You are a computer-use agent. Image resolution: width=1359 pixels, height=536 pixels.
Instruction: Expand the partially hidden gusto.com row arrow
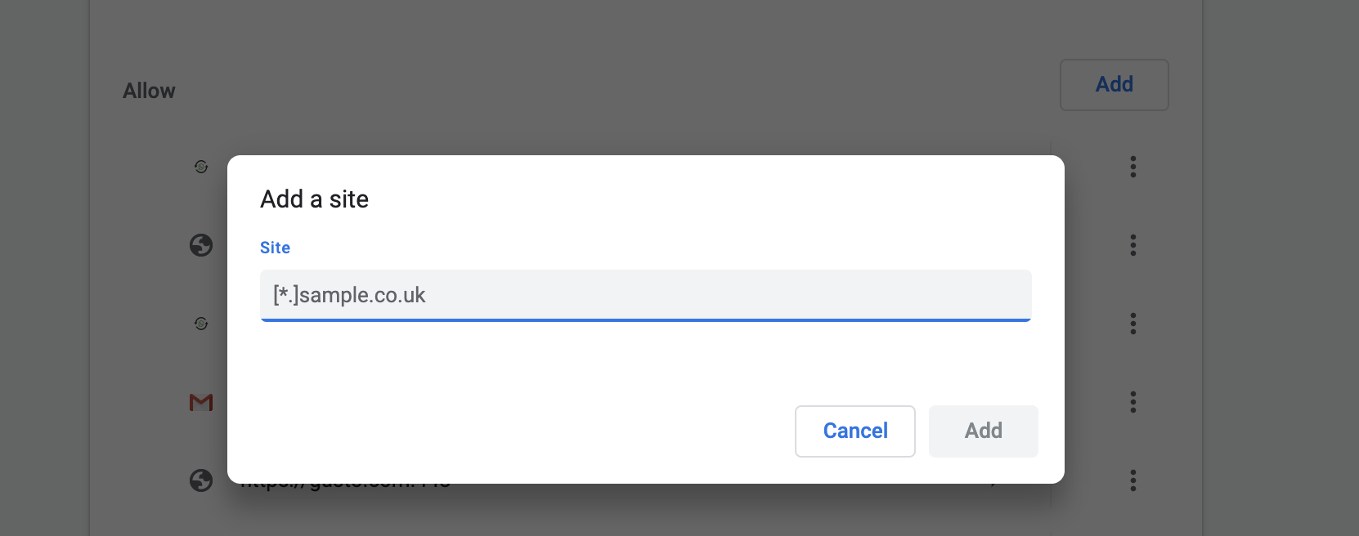994,486
